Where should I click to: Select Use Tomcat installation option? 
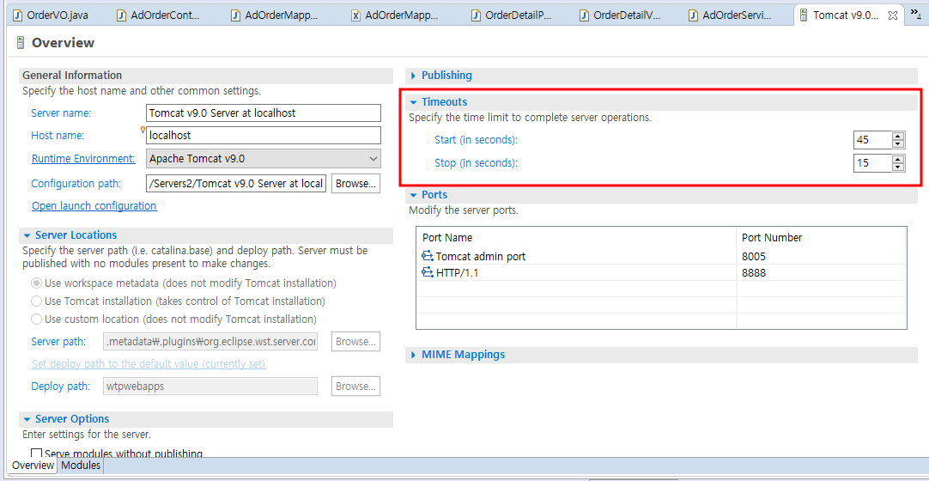click(x=37, y=301)
